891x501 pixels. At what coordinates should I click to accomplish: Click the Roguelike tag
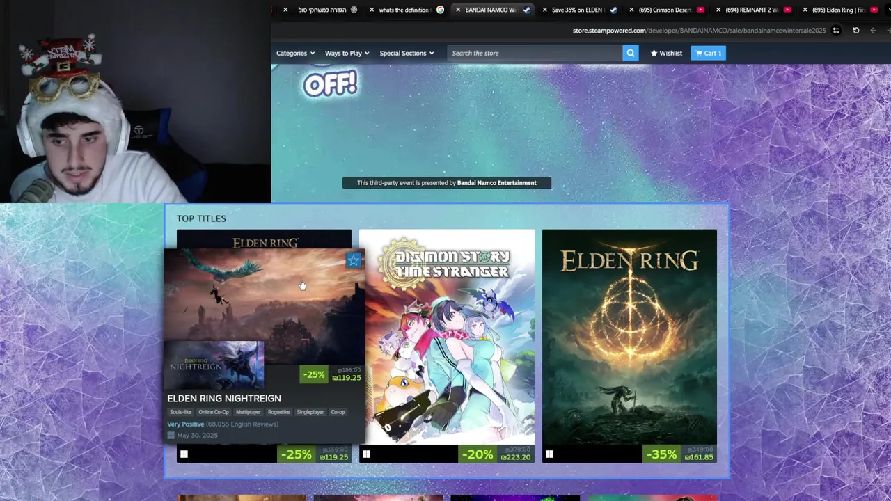pyautogui.click(x=278, y=412)
